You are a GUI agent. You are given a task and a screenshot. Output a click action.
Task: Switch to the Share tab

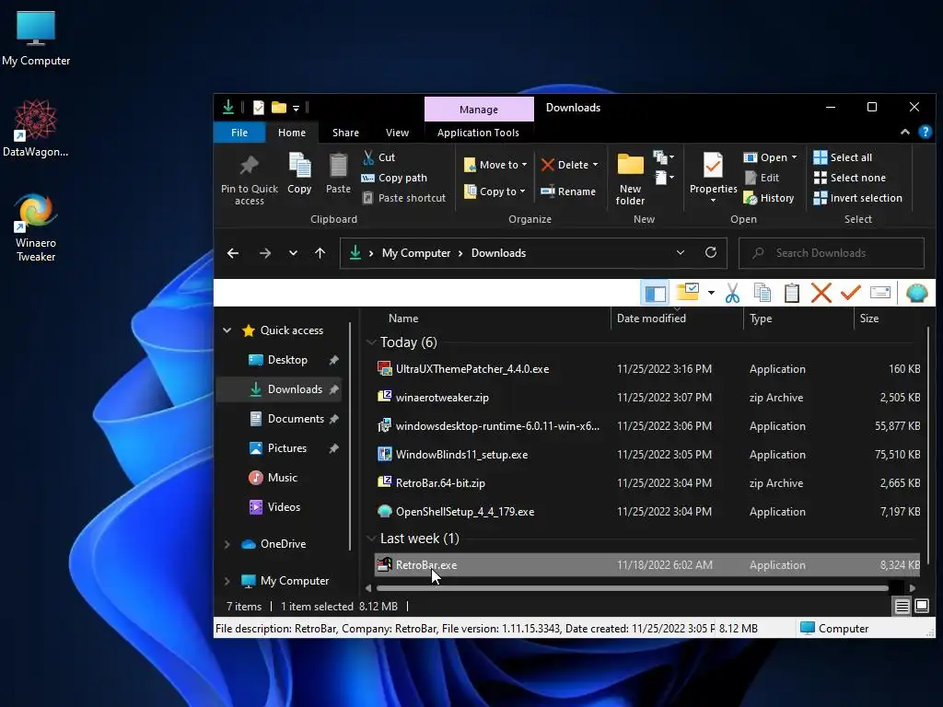(345, 133)
